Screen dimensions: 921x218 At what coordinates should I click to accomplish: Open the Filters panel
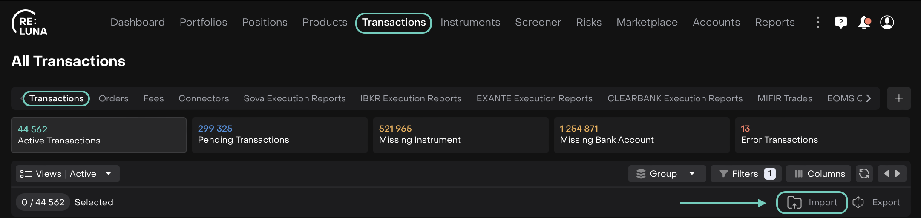[x=745, y=174]
